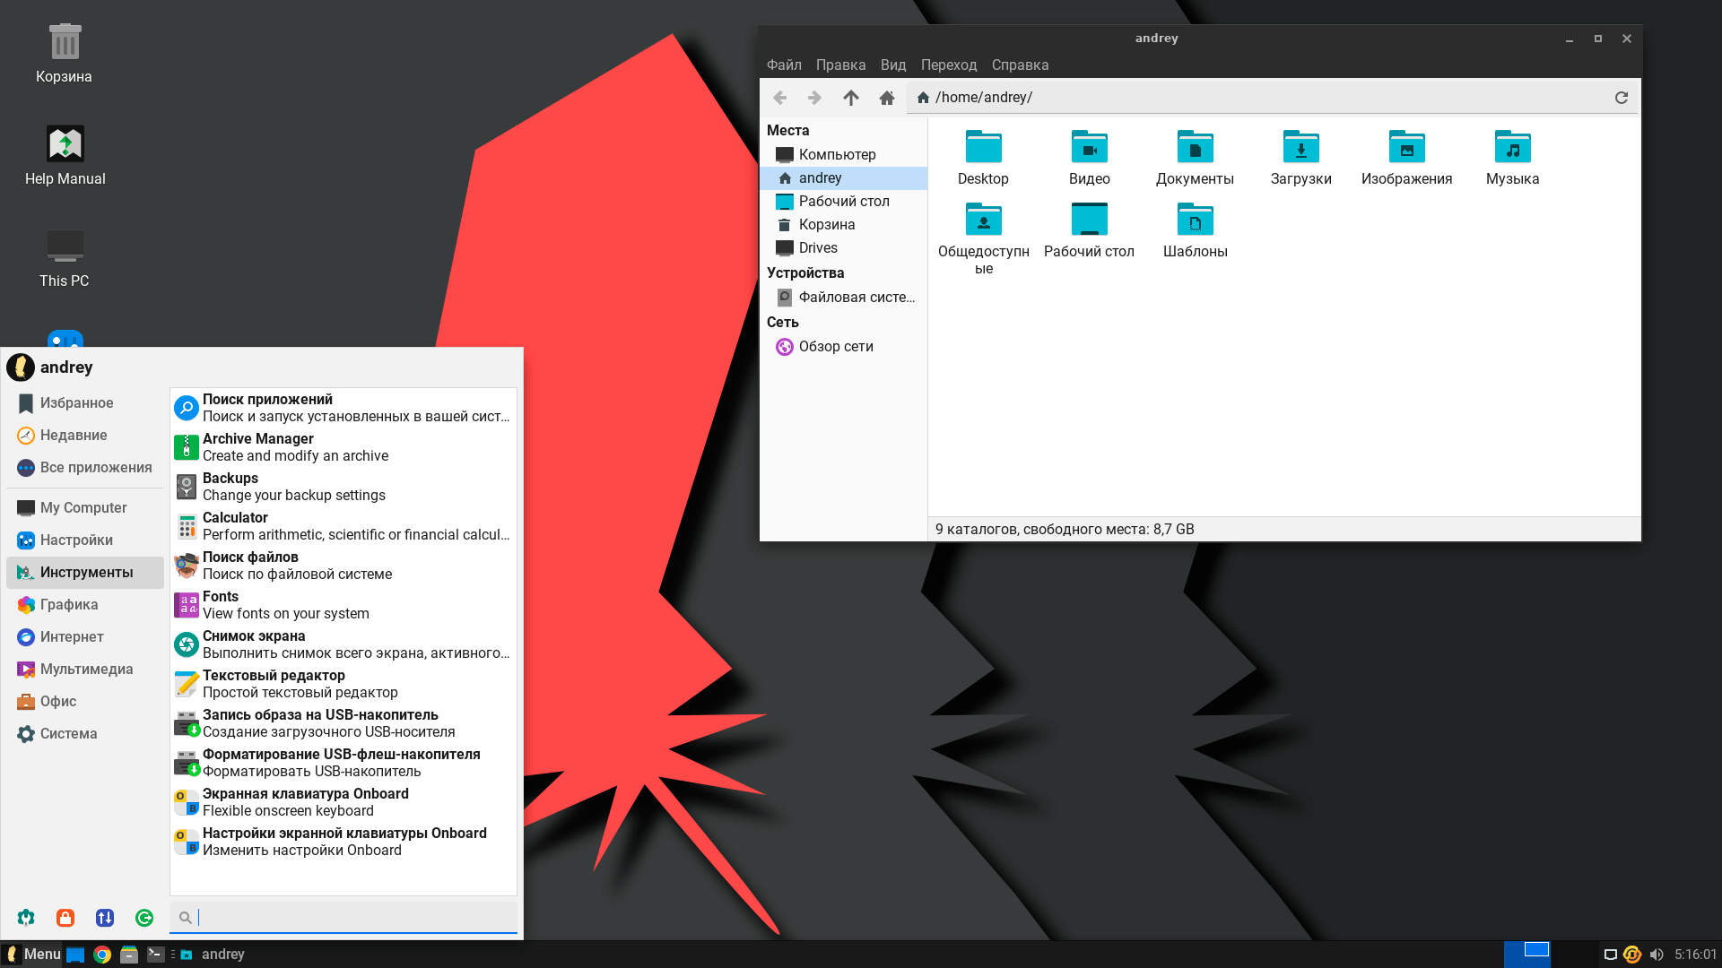Click the home folder toolbar button
Viewport: 1722px width, 968px height.
886,98
